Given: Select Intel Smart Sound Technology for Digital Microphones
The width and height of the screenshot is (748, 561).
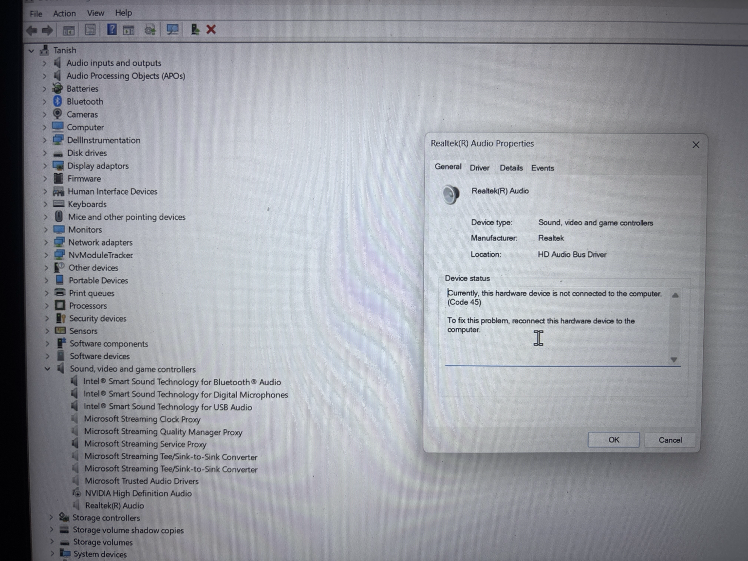Looking at the screenshot, I should coord(186,394).
